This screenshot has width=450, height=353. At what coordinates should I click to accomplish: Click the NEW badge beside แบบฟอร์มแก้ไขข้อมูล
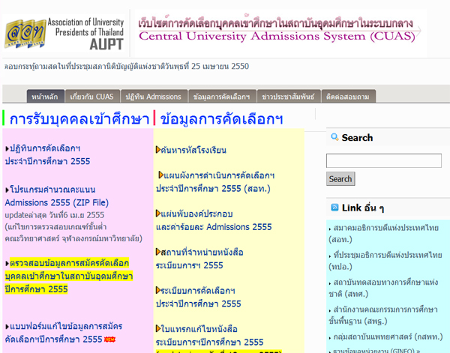109,340
